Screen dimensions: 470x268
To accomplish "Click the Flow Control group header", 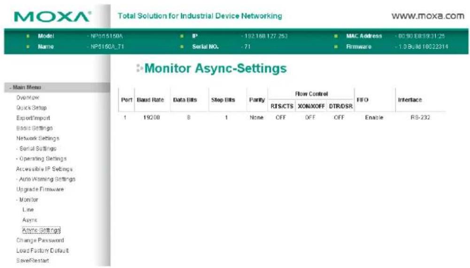I will [x=311, y=94].
